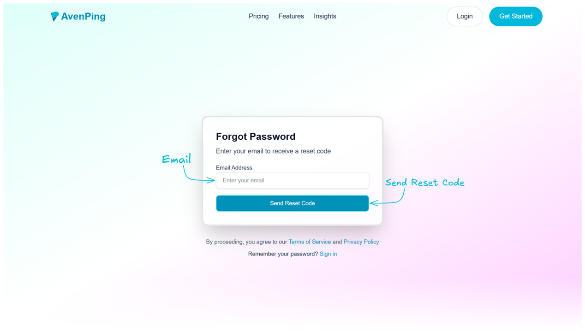Open the Terms of Service link

(310, 242)
